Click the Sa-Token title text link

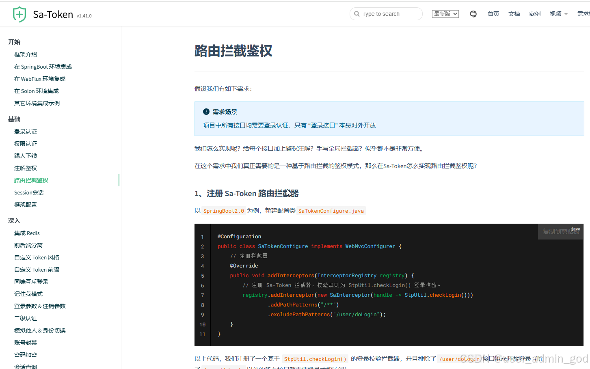(53, 15)
